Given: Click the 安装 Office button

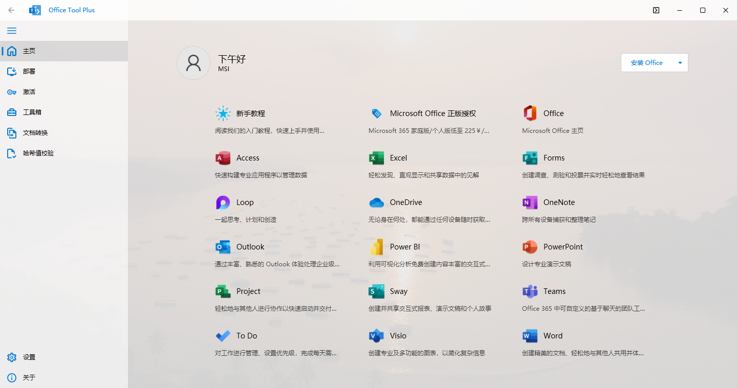Looking at the screenshot, I should [x=647, y=63].
